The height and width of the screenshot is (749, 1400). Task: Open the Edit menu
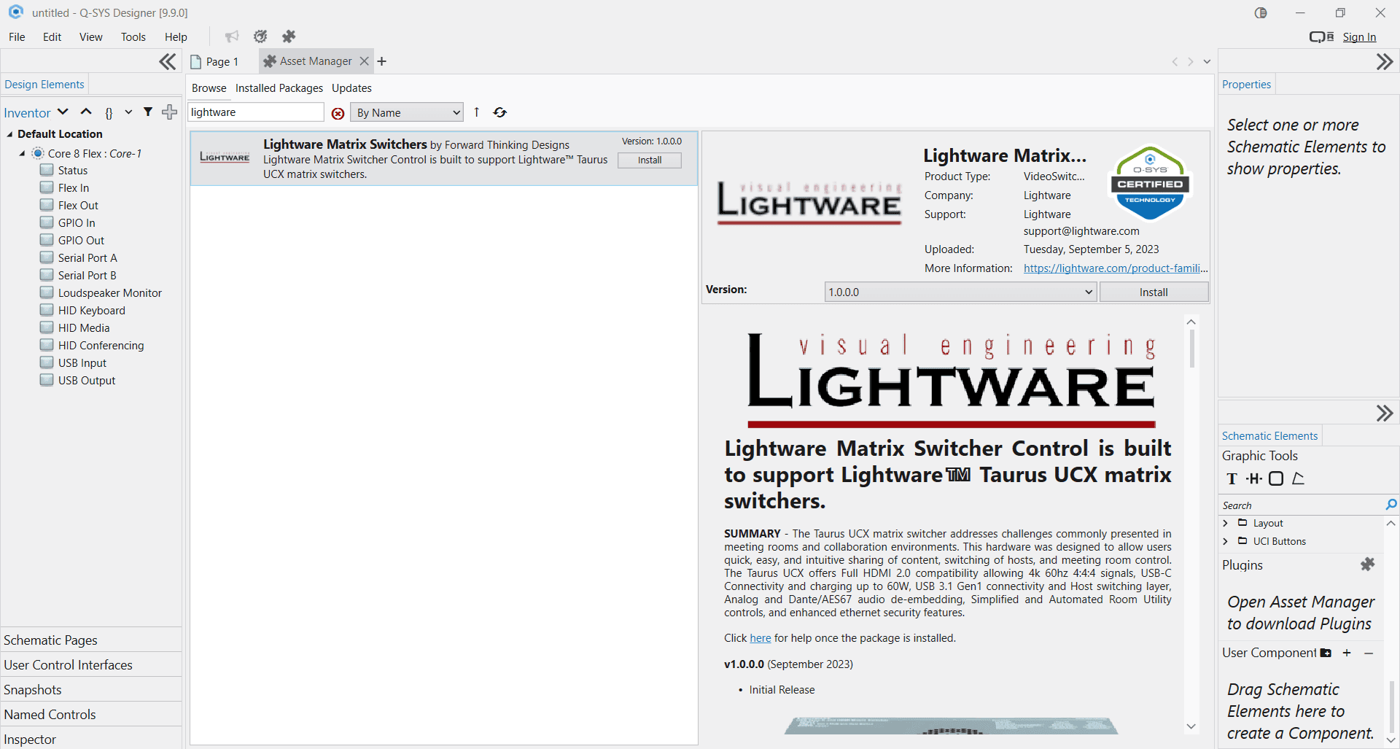point(52,37)
